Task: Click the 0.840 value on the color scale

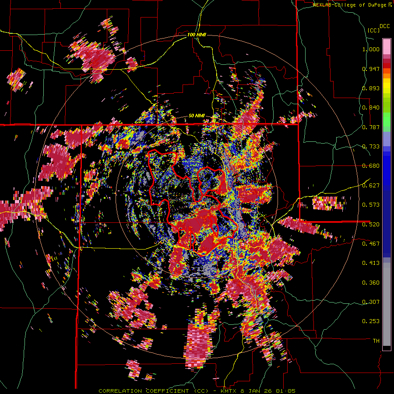Action: click(x=371, y=108)
